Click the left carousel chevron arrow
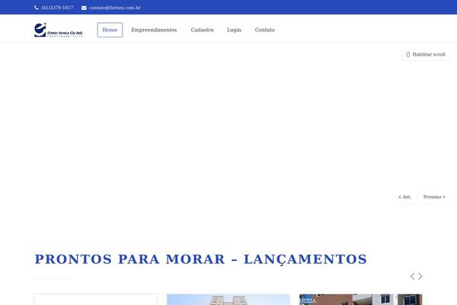This screenshot has height=305, width=457. 412,276
